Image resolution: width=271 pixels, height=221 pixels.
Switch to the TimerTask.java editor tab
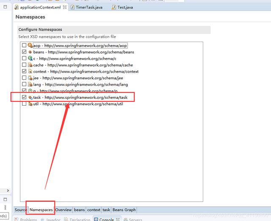pos(87,7)
